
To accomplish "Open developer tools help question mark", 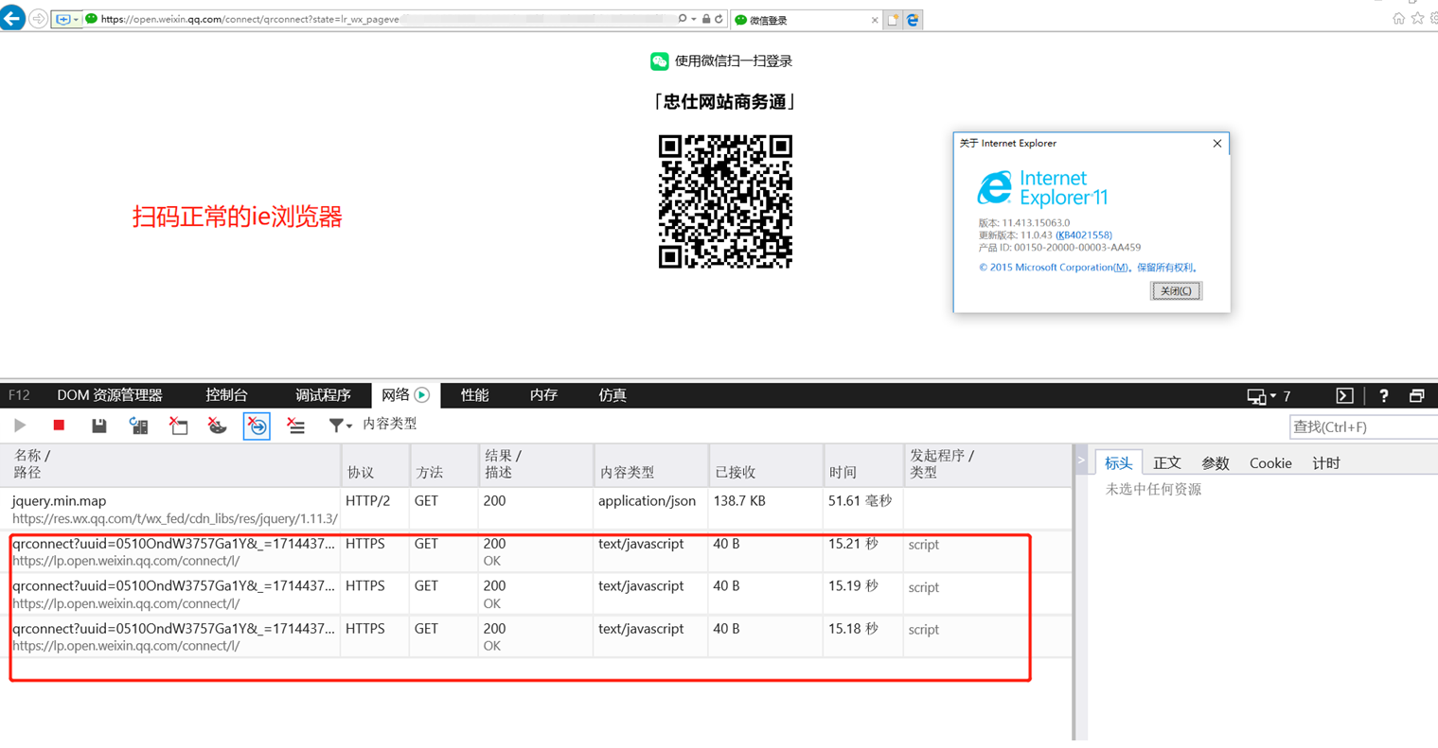I will pos(1383,396).
